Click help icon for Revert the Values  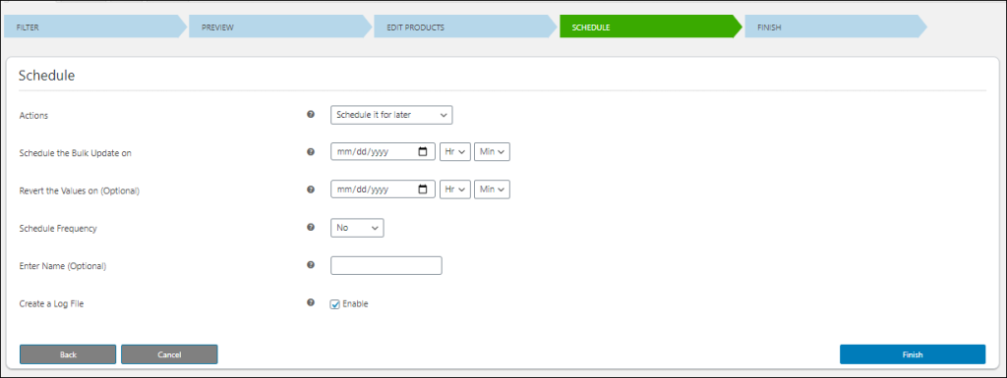(x=311, y=189)
